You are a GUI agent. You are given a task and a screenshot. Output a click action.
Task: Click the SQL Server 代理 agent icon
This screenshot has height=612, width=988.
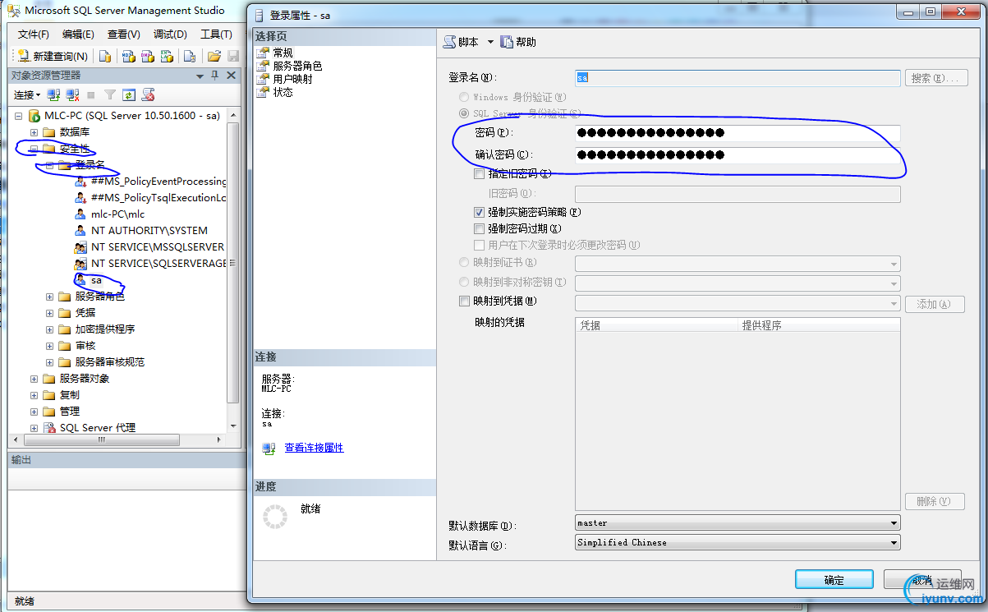coord(49,428)
